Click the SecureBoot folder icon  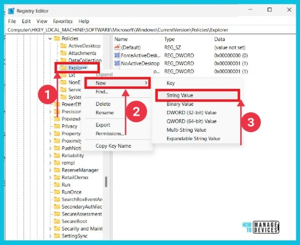pos(57,221)
